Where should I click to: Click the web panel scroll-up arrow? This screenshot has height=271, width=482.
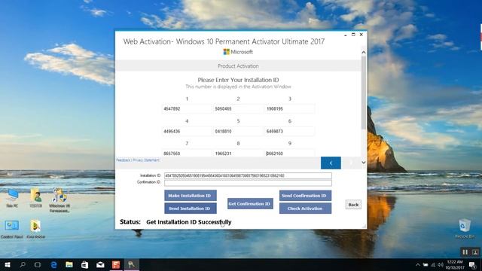[x=363, y=52]
